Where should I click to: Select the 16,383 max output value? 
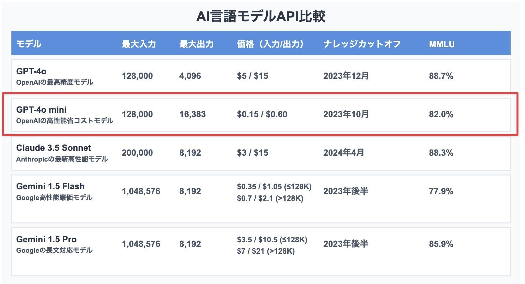(192, 114)
